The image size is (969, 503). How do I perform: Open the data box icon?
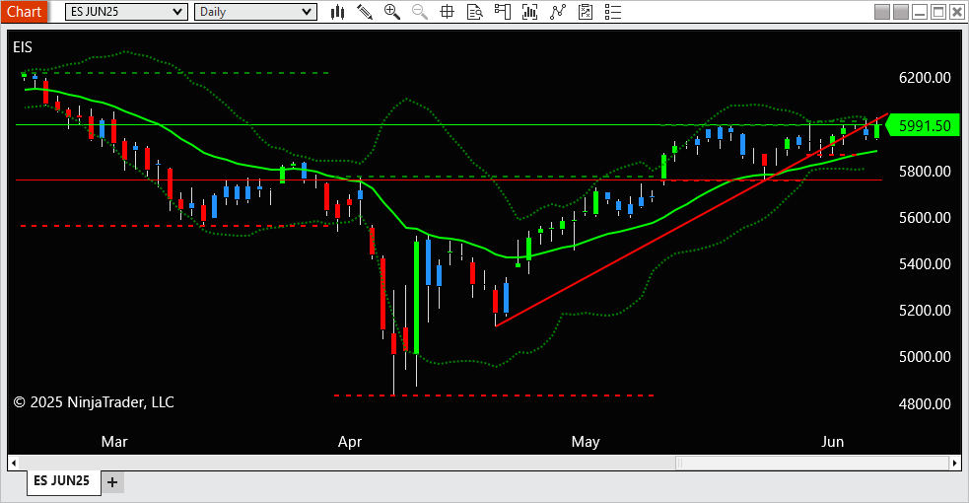[x=474, y=12]
